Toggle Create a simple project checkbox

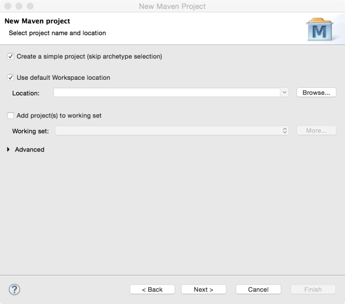click(x=11, y=56)
